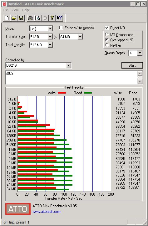
Task: Click the description box scroll up arrow
Action: point(140,74)
